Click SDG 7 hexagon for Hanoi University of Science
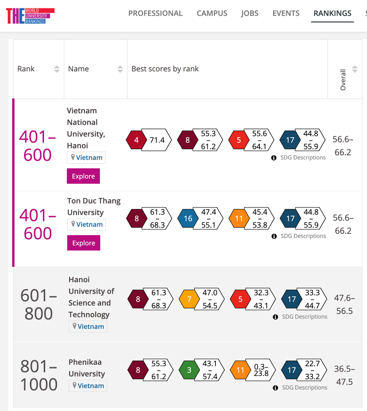The image size is (367, 411). point(189,299)
